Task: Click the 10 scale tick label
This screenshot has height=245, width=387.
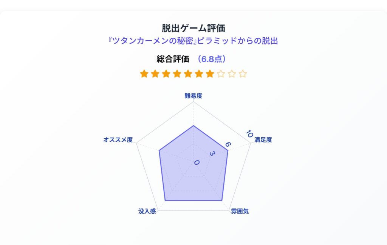Action: click(x=249, y=134)
